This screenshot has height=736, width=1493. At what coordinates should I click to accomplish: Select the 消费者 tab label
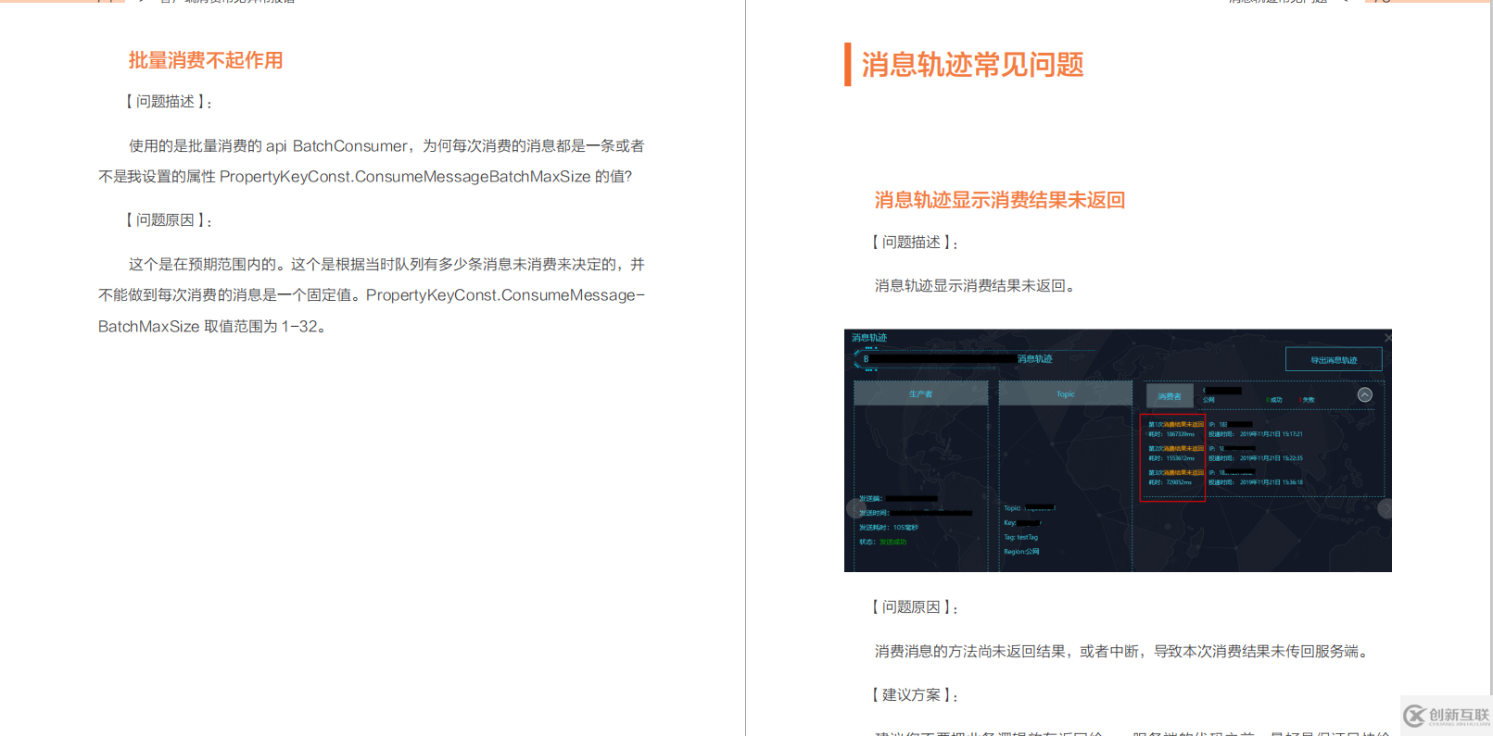(x=1170, y=396)
